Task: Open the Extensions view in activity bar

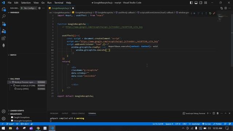Action: (x=4, y=38)
